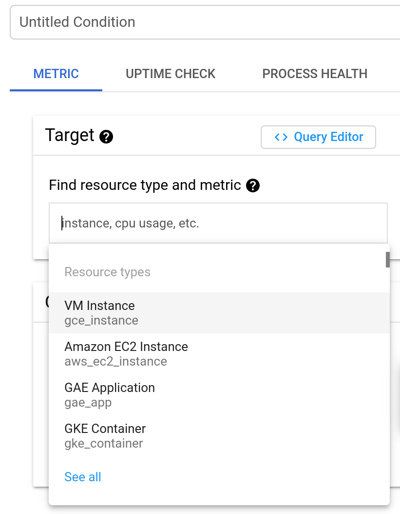Focus the resource type and metric search box

[218, 224]
